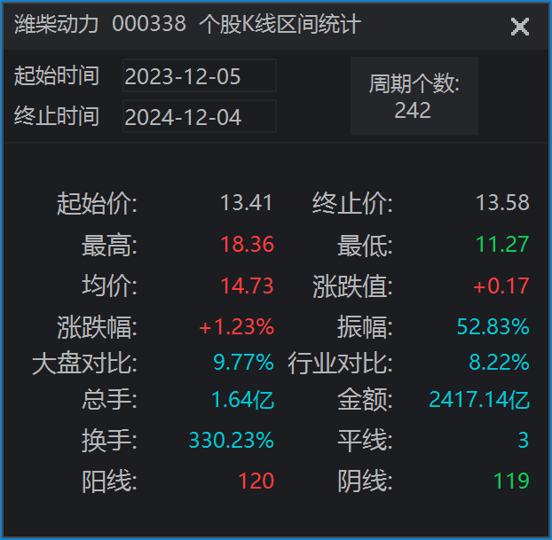Click the 均价 value 14.73

pyautogui.click(x=247, y=286)
